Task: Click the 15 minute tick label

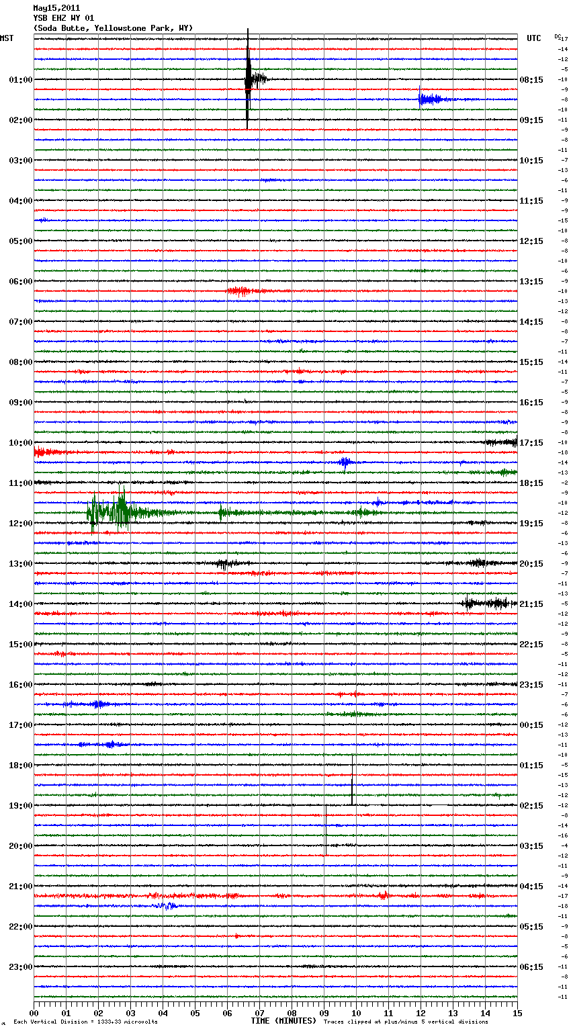Action: tap(517, 1013)
